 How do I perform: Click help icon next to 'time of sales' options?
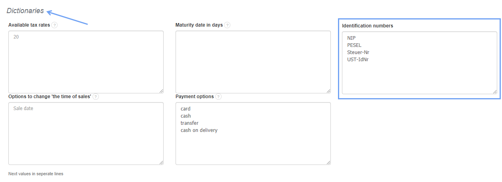coord(96,97)
